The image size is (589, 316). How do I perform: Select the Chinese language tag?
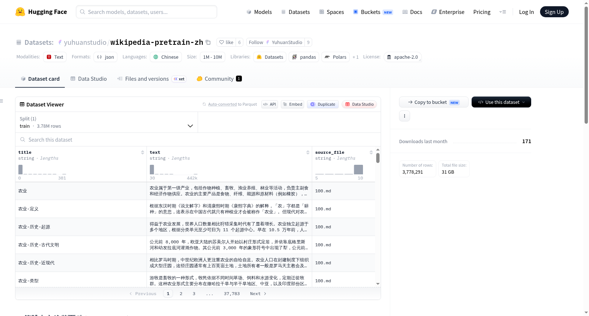[166, 57]
